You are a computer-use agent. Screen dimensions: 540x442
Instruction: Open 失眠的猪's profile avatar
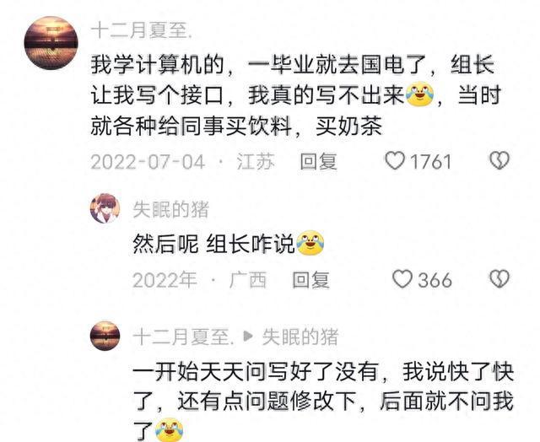tap(105, 208)
